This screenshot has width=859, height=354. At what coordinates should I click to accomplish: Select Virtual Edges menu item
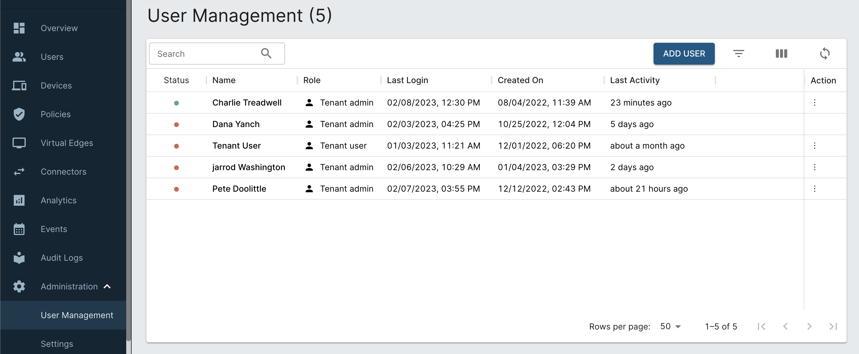[x=67, y=143]
